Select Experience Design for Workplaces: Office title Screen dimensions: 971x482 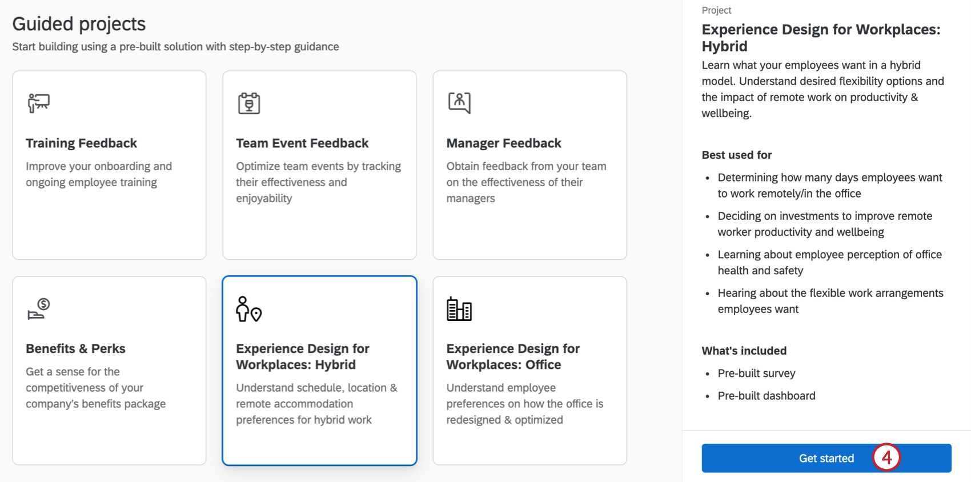click(x=513, y=357)
